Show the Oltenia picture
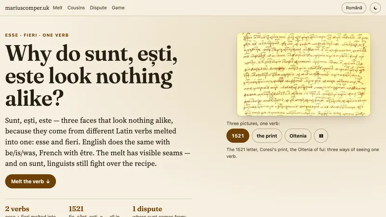 298,136
